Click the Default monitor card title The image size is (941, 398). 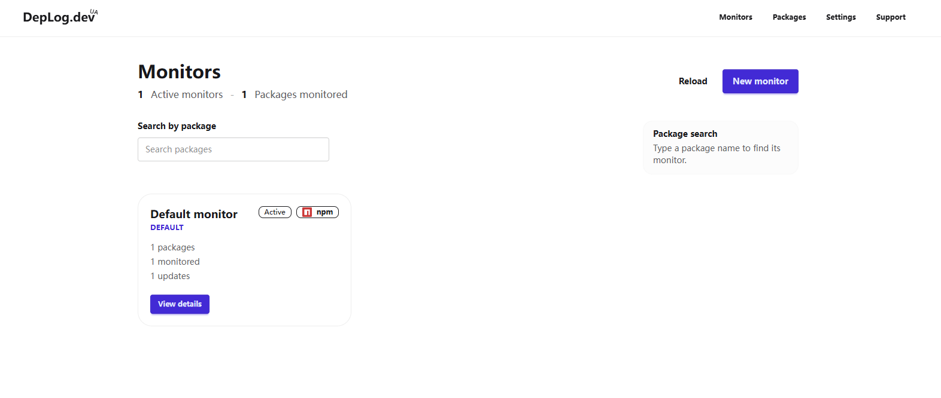coord(194,214)
